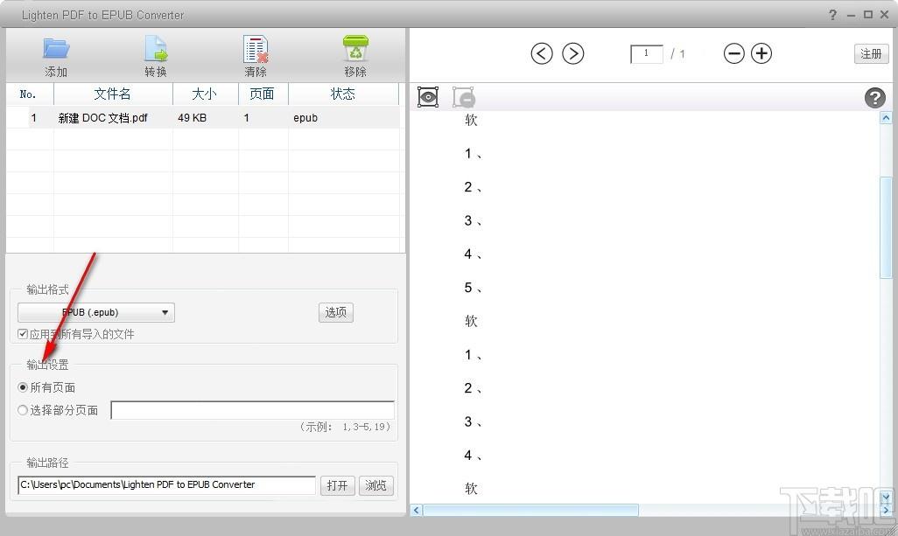Select the 所有页面 radio button
Viewport: 898px width, 536px height.
click(x=23, y=387)
